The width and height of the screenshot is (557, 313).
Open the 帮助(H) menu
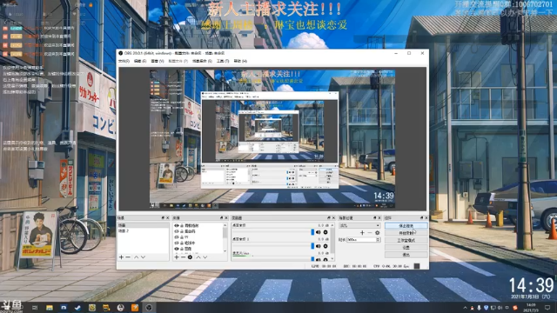[240, 61]
